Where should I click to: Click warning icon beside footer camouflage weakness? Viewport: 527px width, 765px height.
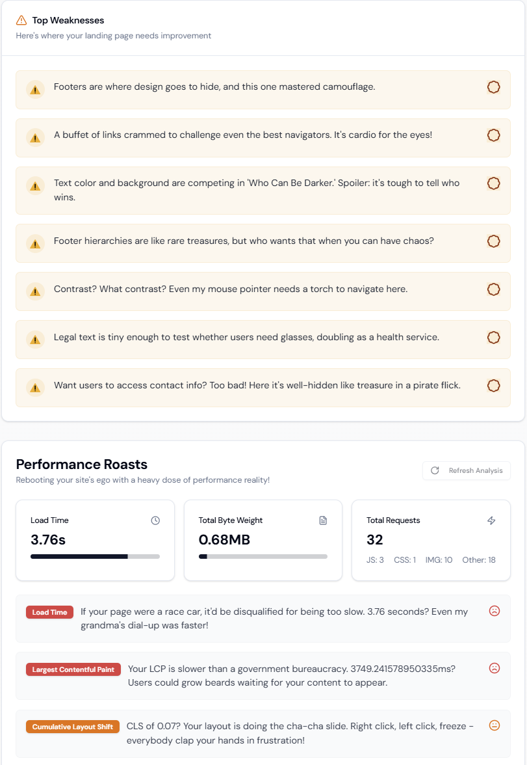pyautogui.click(x=35, y=90)
